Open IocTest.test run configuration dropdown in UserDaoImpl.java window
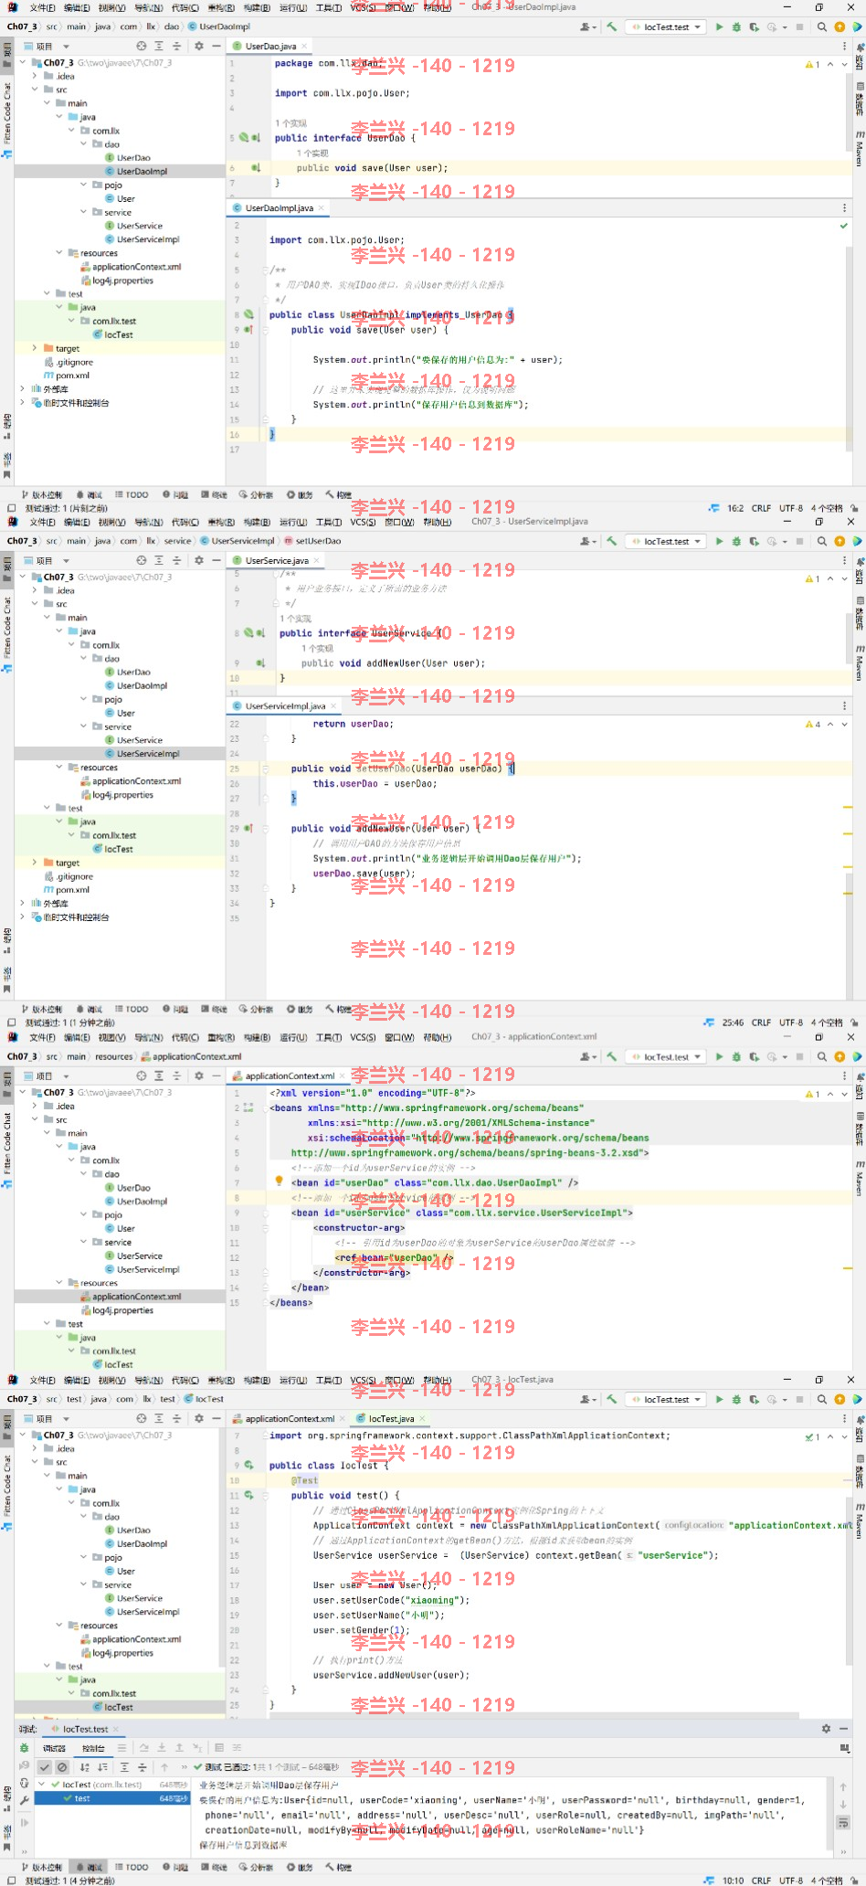Image resolution: width=866 pixels, height=1886 pixels. [x=666, y=27]
